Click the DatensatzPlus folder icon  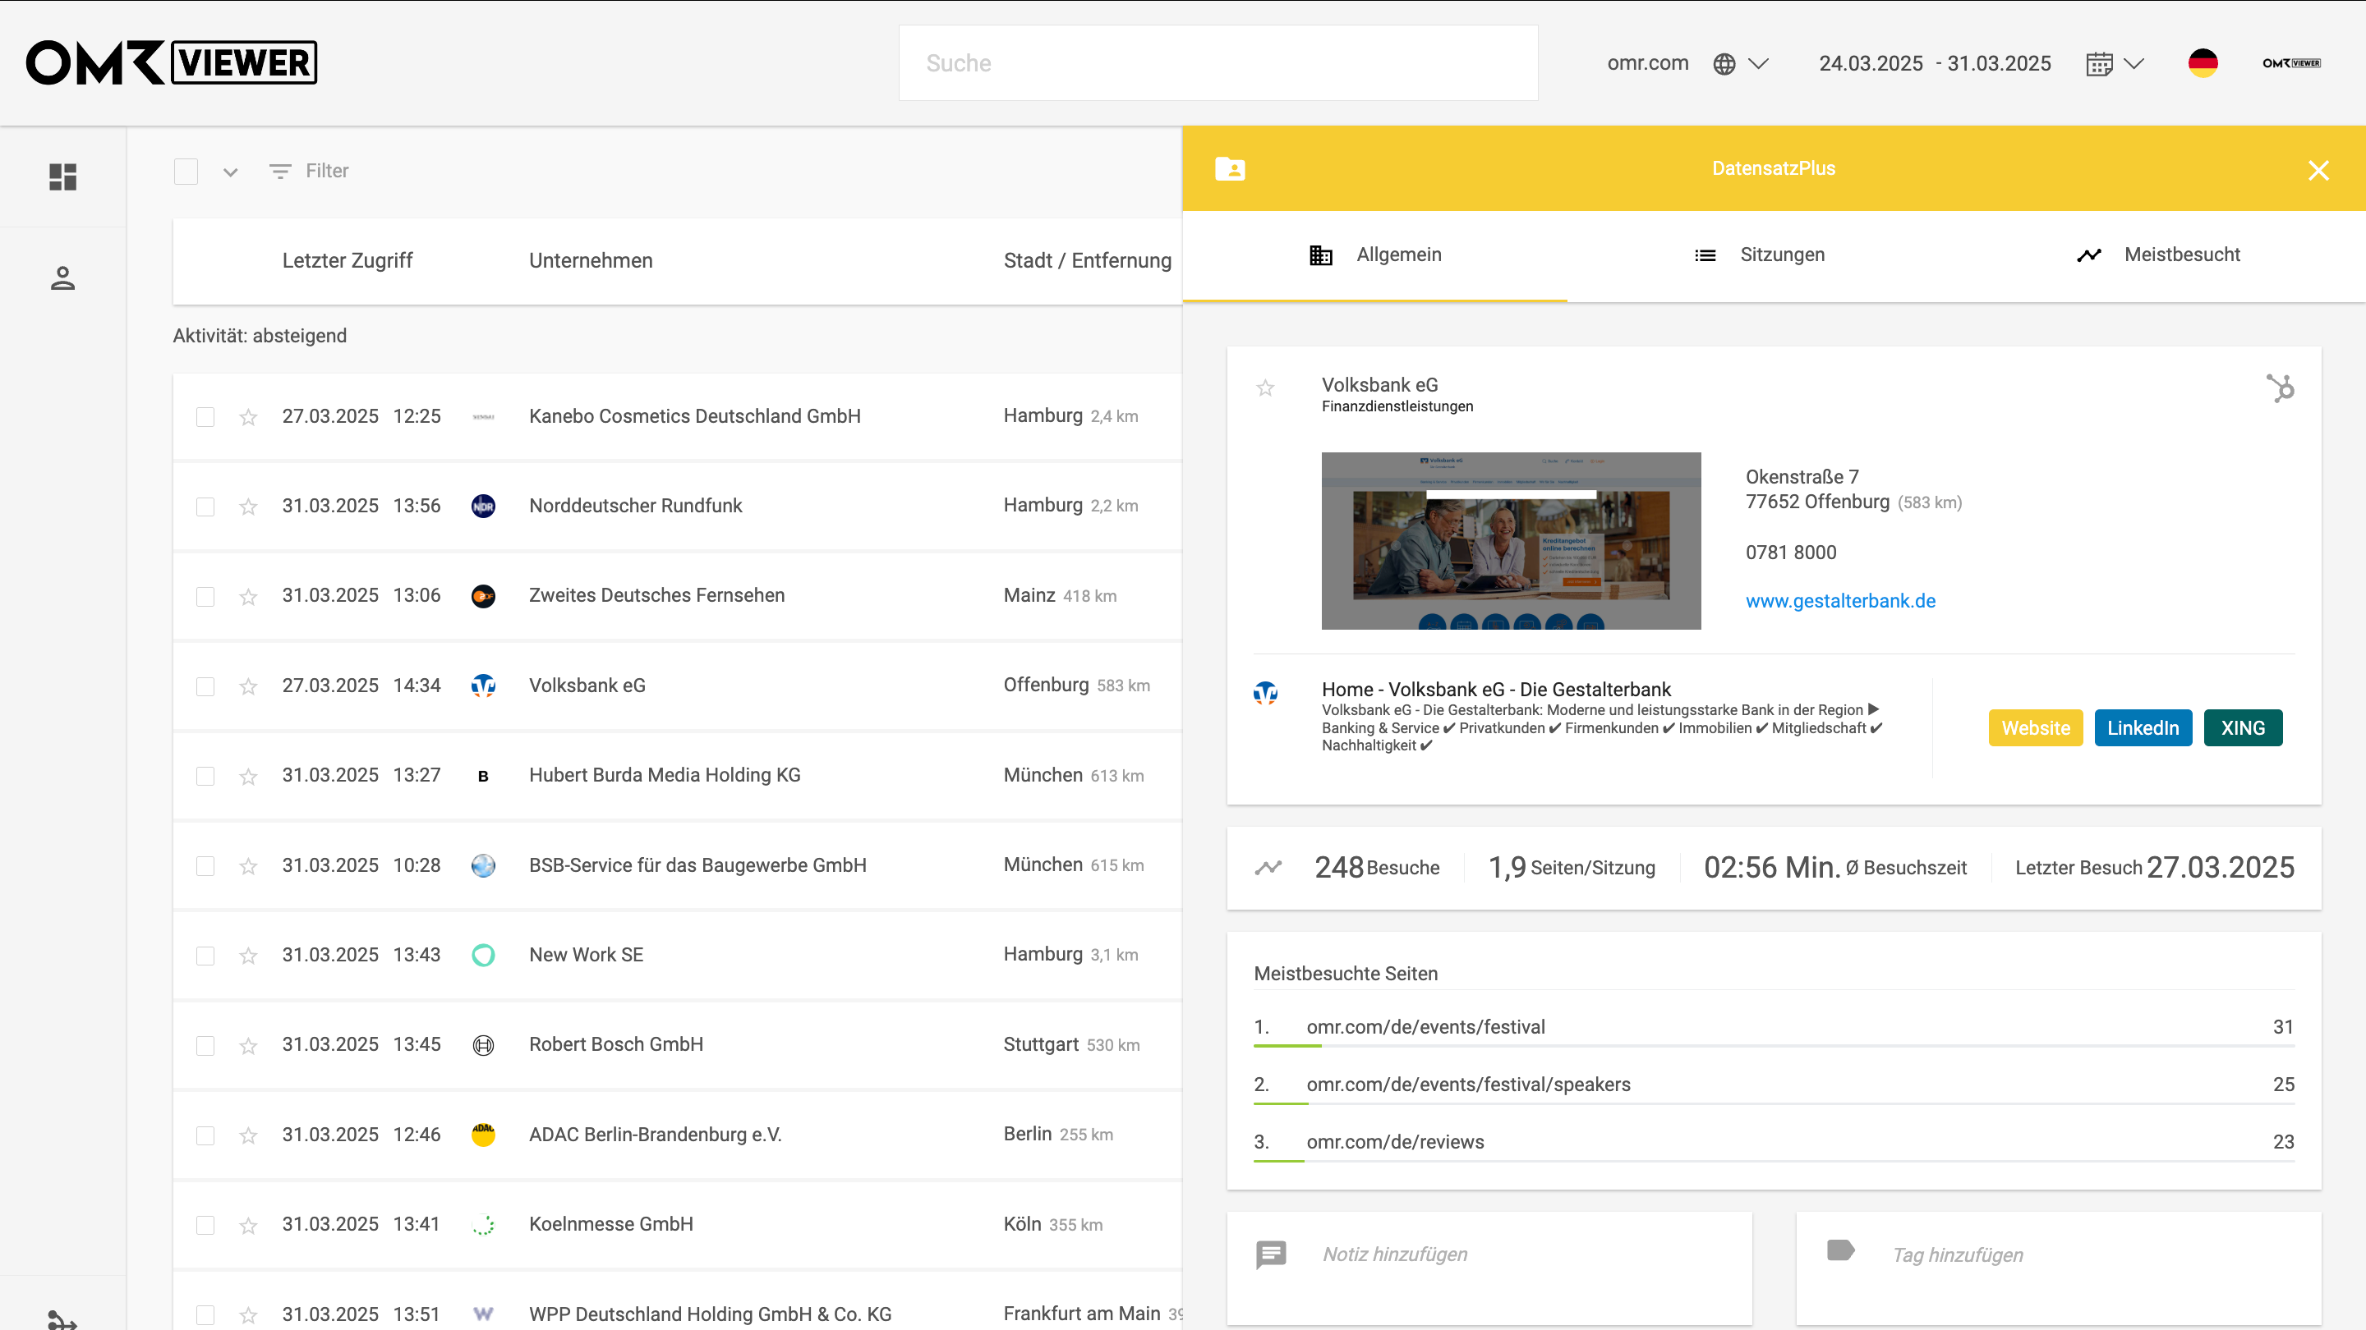pos(1230,169)
